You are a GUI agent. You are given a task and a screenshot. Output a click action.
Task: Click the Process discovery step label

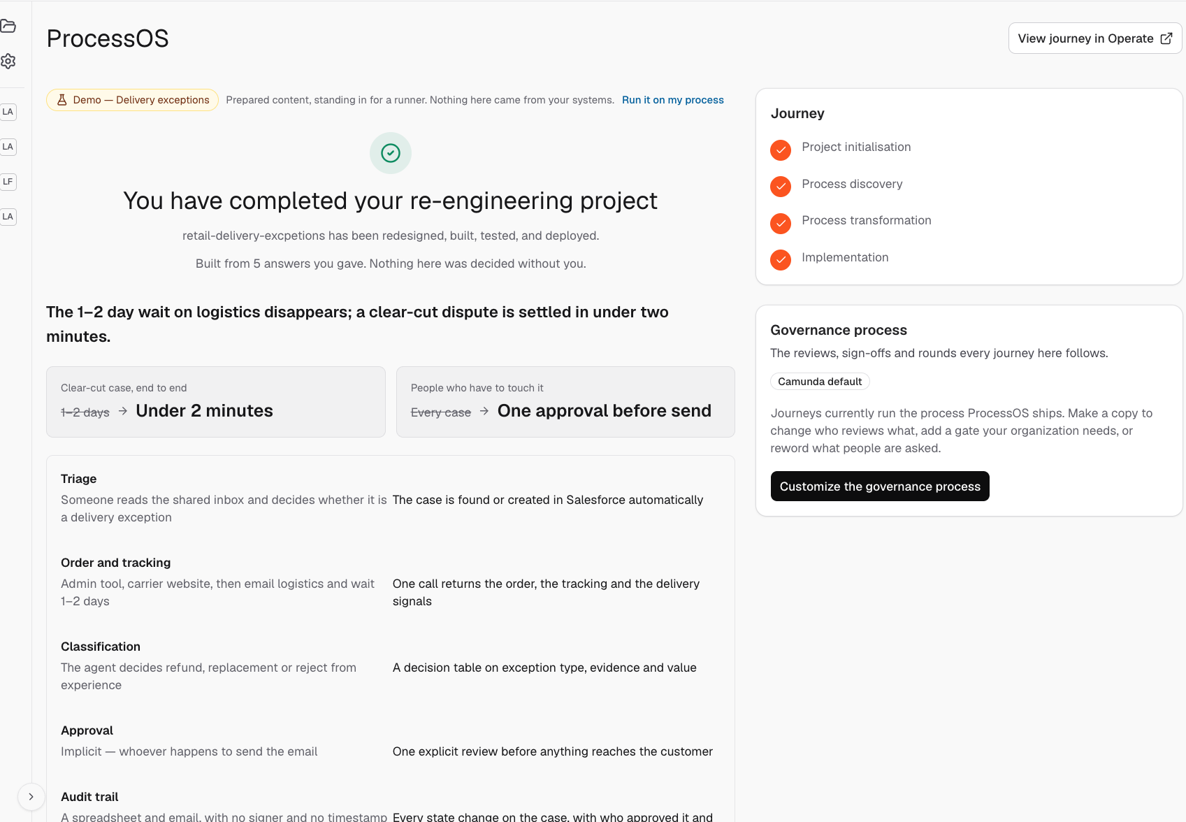[x=852, y=184]
